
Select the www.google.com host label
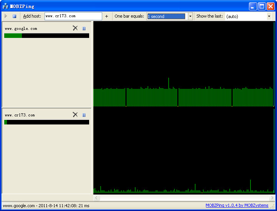[x=21, y=29]
